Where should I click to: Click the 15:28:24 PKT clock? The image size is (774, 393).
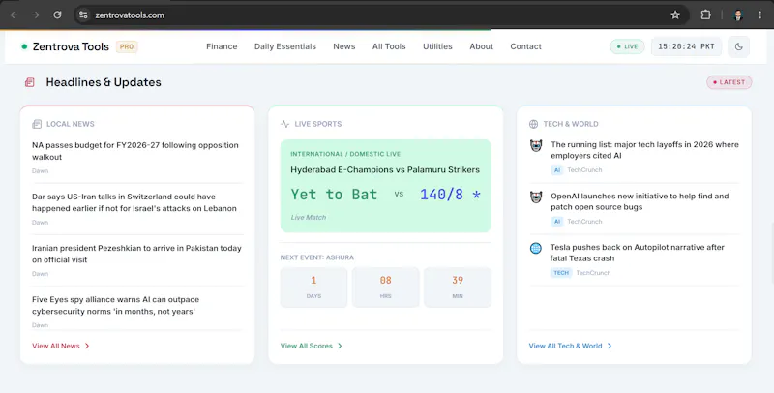coord(686,46)
